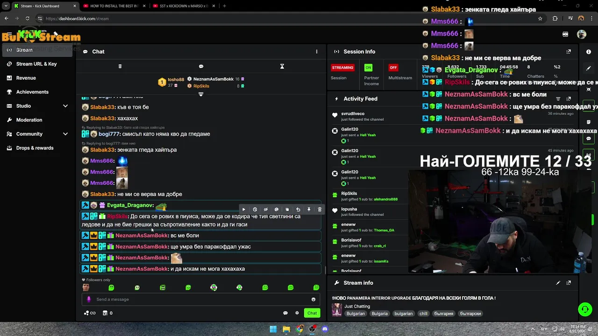
Task: Click the pencil icon in right rail
Action: point(589,68)
